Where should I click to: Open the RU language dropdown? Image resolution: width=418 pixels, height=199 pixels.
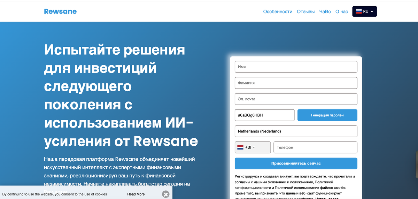click(x=365, y=12)
